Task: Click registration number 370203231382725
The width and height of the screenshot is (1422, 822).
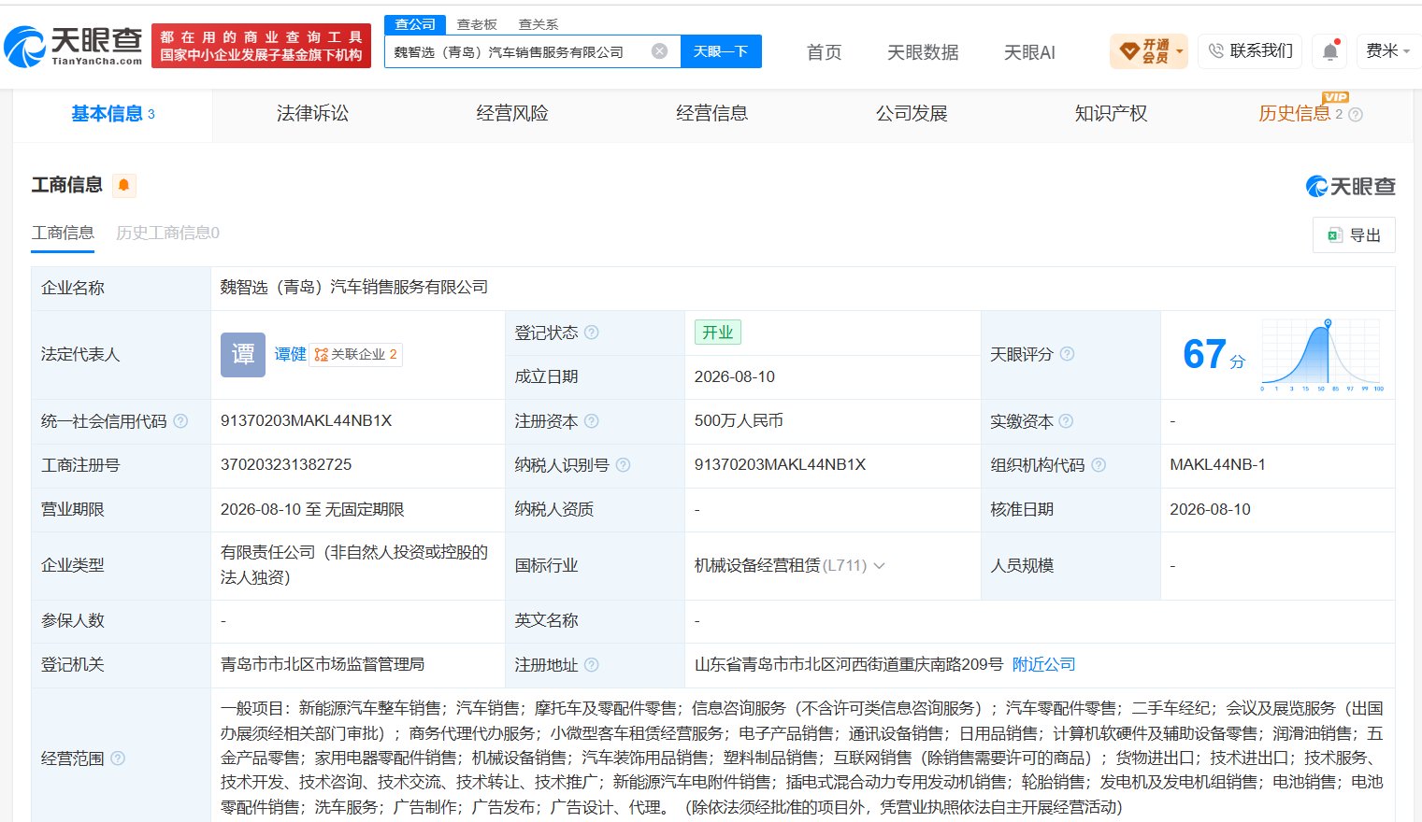Action: point(286,464)
